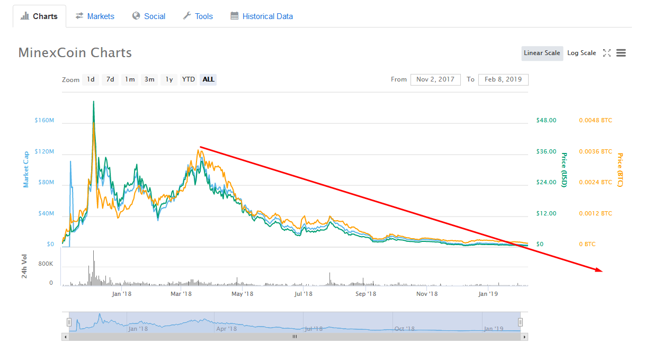The width and height of the screenshot is (651, 343).
Task: Set zoom to 7d
Action: pos(110,79)
